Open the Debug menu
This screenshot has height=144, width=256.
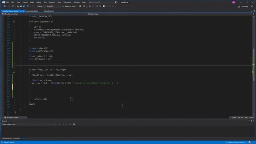click(x=39, y=2)
